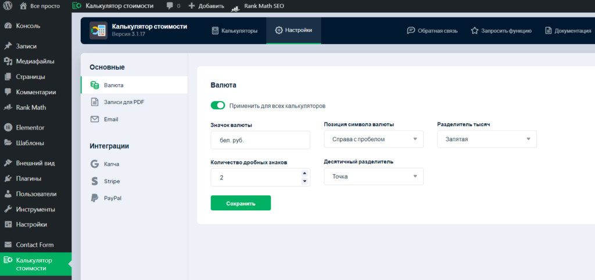This screenshot has height=280, width=595.
Task: Click the Инструменты wrench icon
Action: (8, 210)
